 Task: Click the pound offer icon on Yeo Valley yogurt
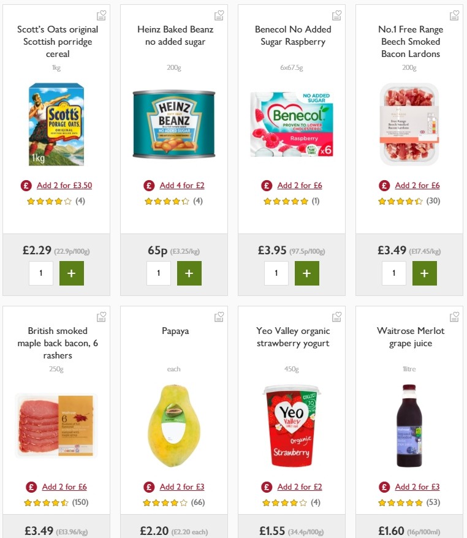pyautogui.click(x=267, y=487)
